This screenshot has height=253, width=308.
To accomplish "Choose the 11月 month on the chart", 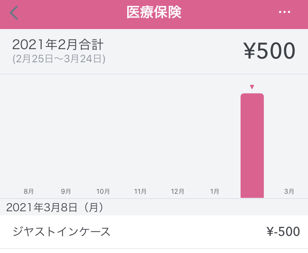I will [x=140, y=192].
